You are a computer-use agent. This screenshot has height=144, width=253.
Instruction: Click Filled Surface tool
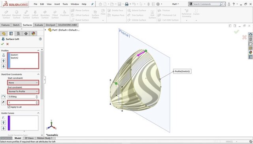[55, 14]
